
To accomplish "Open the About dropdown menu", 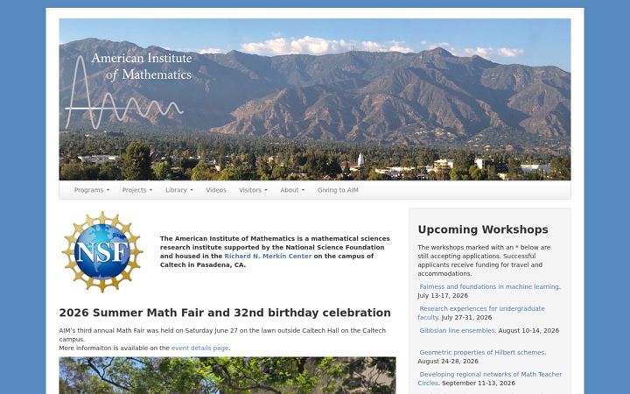I will (x=292, y=190).
